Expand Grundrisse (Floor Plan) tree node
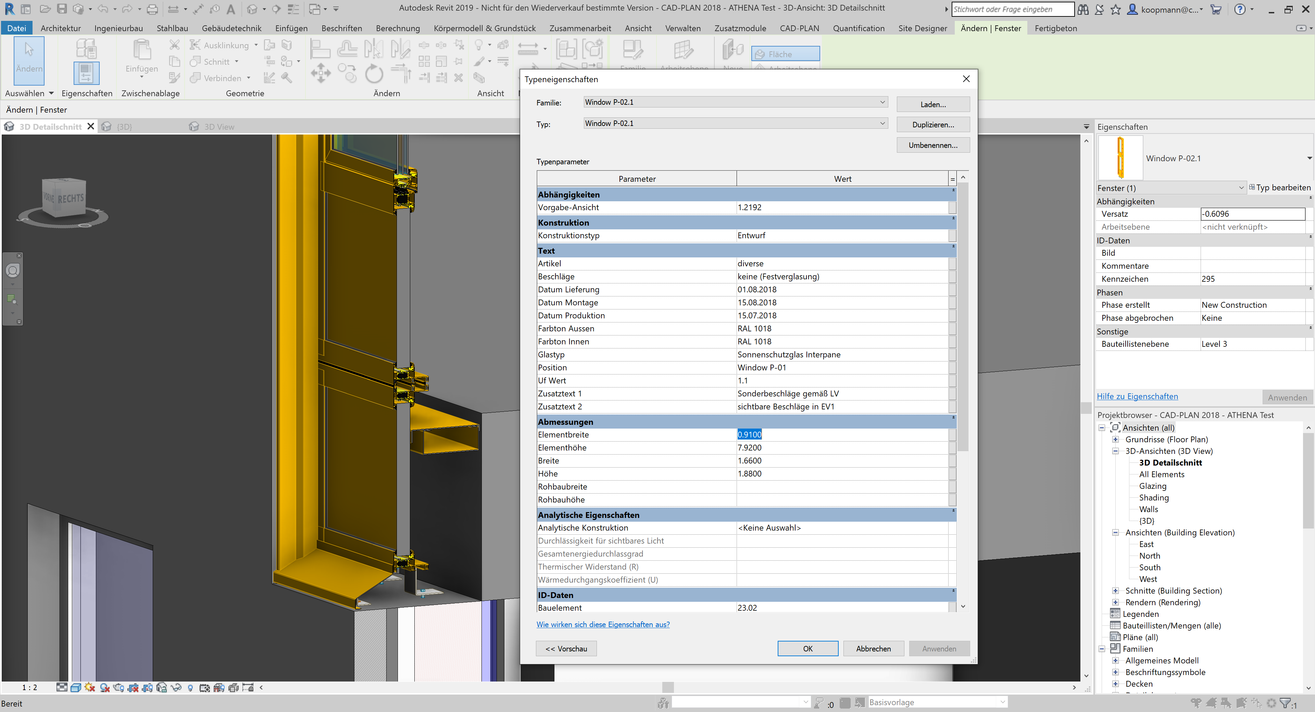 click(x=1115, y=440)
